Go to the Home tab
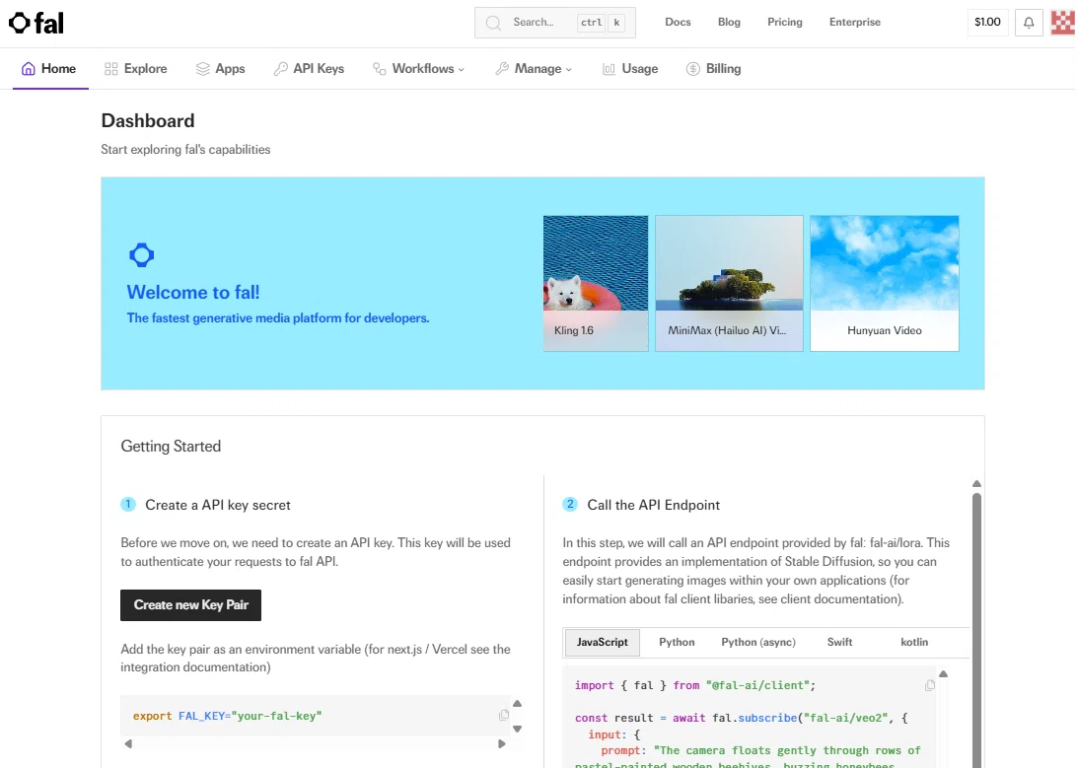This screenshot has width=1076, height=768. (50, 69)
